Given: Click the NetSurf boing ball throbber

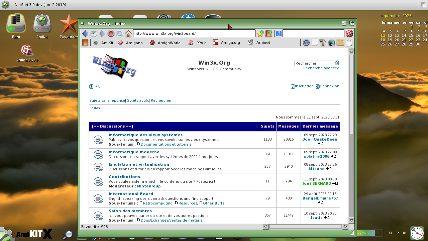Looking at the screenshot, I should click(x=349, y=33).
